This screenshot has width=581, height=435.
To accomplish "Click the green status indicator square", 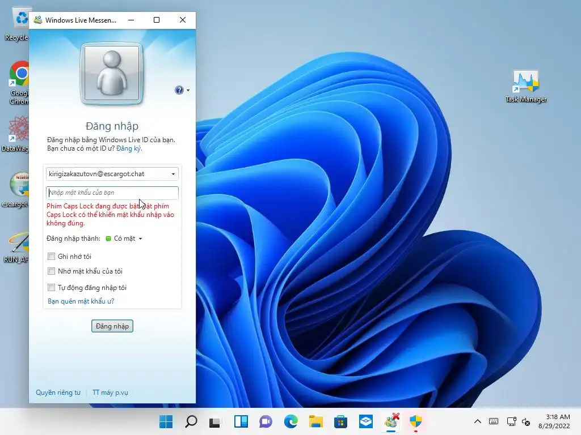I will click(108, 238).
